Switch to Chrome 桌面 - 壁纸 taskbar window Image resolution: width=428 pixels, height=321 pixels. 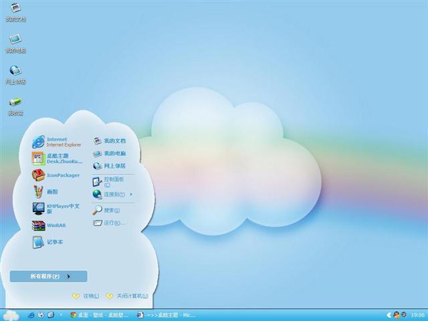point(100,315)
